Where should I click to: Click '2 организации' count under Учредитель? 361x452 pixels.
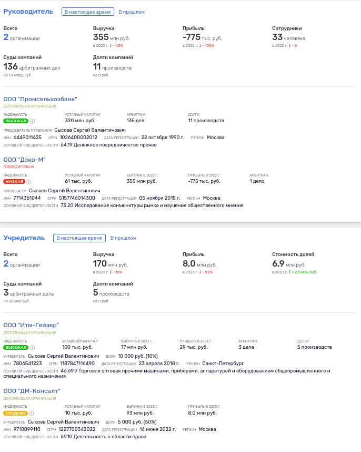click(x=22, y=264)
